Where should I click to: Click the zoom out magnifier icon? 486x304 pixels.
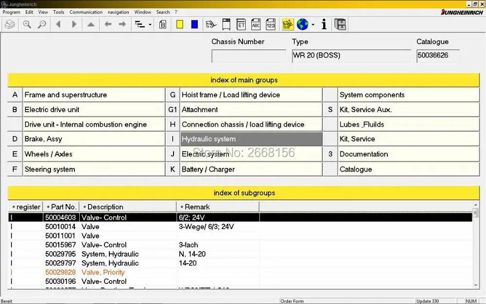tap(41, 24)
